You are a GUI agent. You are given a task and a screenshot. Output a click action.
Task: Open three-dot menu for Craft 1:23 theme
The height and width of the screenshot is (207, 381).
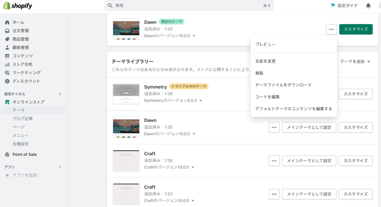pyautogui.click(x=274, y=194)
